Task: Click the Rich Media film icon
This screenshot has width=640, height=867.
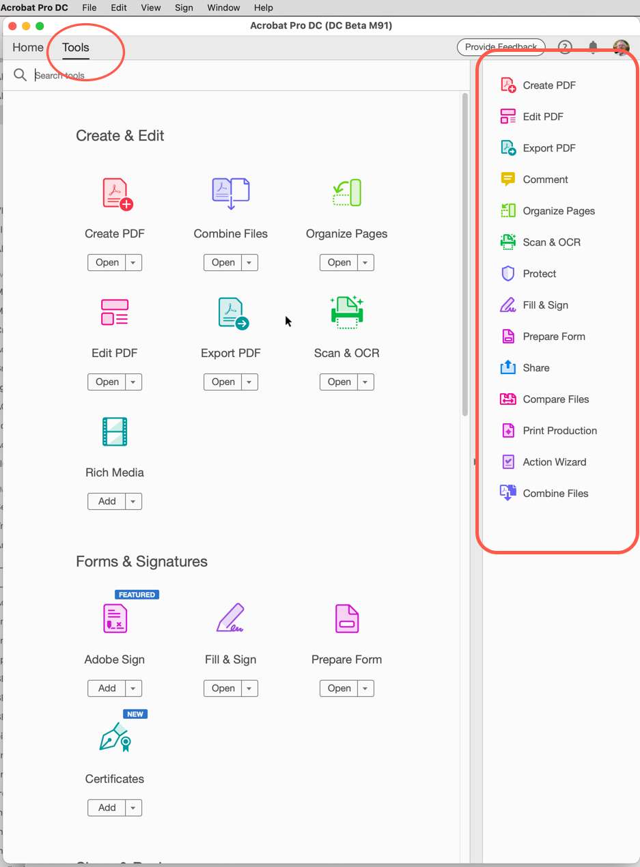Action: [x=114, y=431]
